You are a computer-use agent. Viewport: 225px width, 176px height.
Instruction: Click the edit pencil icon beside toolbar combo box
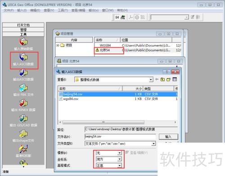193,17
